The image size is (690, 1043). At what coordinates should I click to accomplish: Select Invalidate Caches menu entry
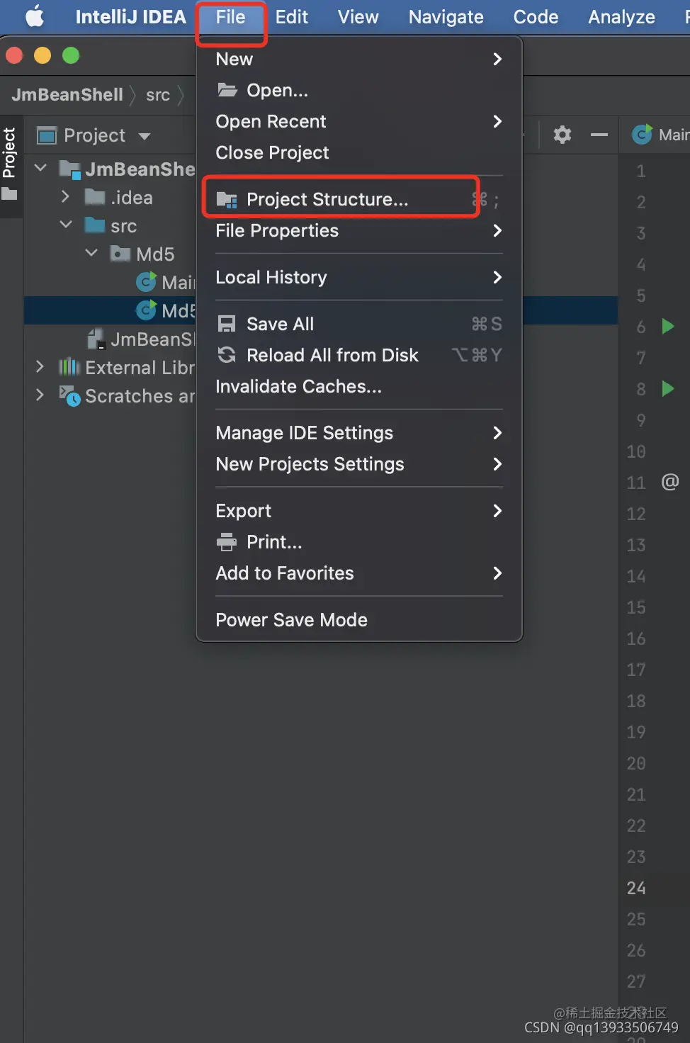[298, 386]
